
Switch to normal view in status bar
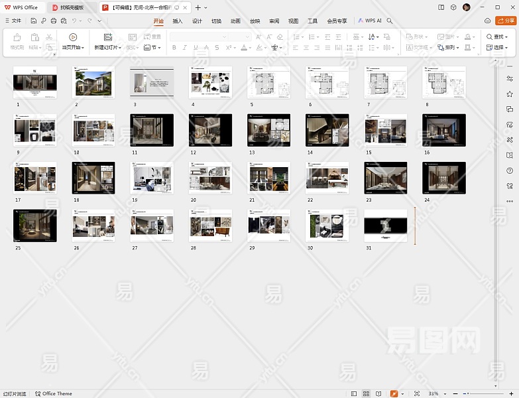(x=354, y=394)
